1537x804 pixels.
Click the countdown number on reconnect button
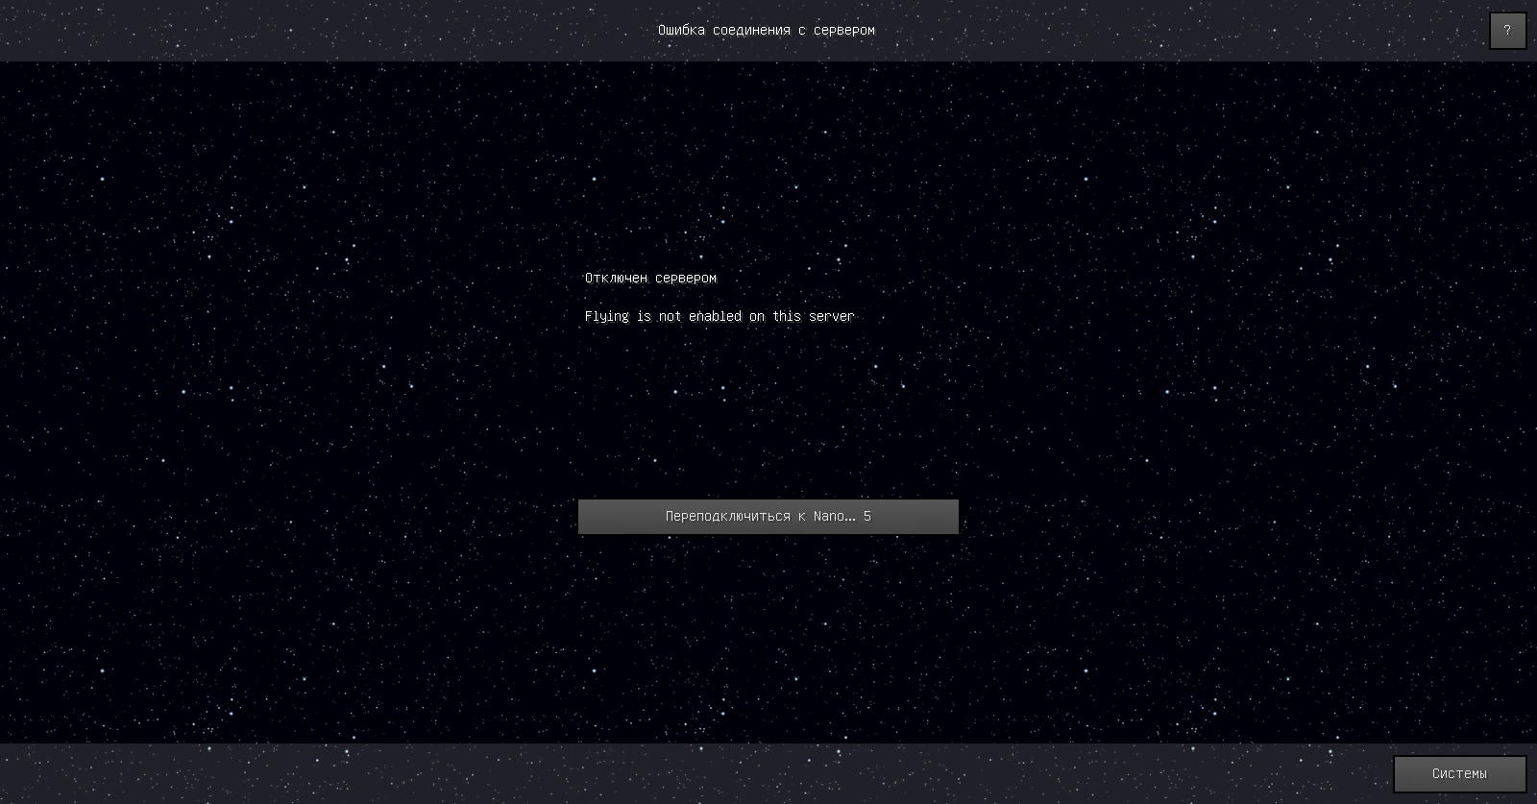pyautogui.click(x=867, y=517)
